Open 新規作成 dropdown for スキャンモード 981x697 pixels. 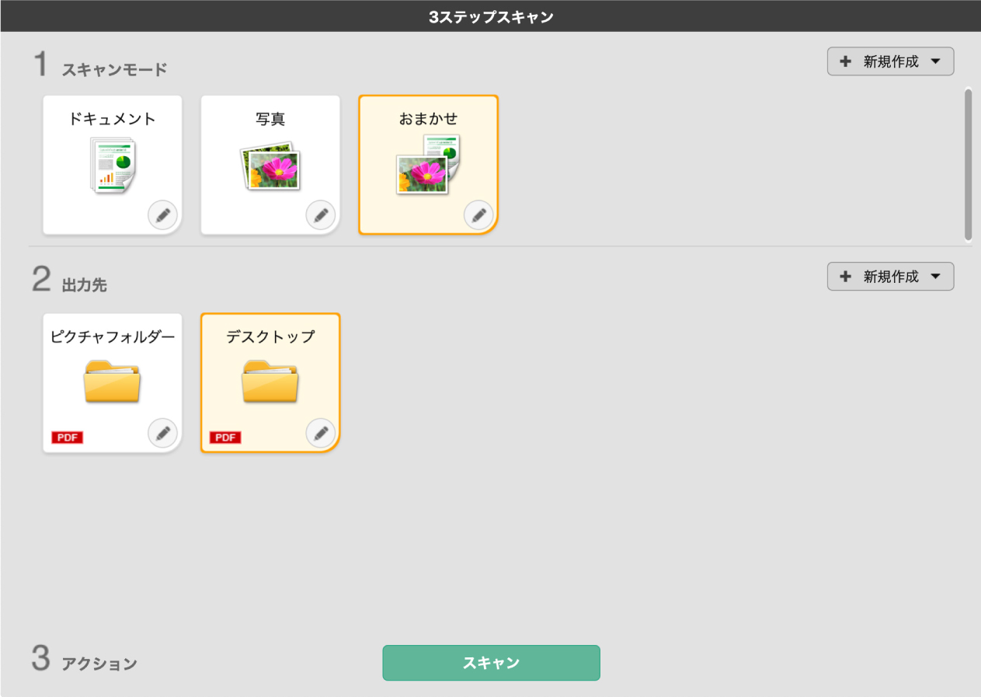(890, 61)
